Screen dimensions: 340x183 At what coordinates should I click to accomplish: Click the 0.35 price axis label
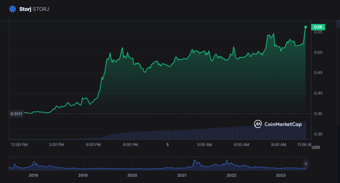point(318,114)
